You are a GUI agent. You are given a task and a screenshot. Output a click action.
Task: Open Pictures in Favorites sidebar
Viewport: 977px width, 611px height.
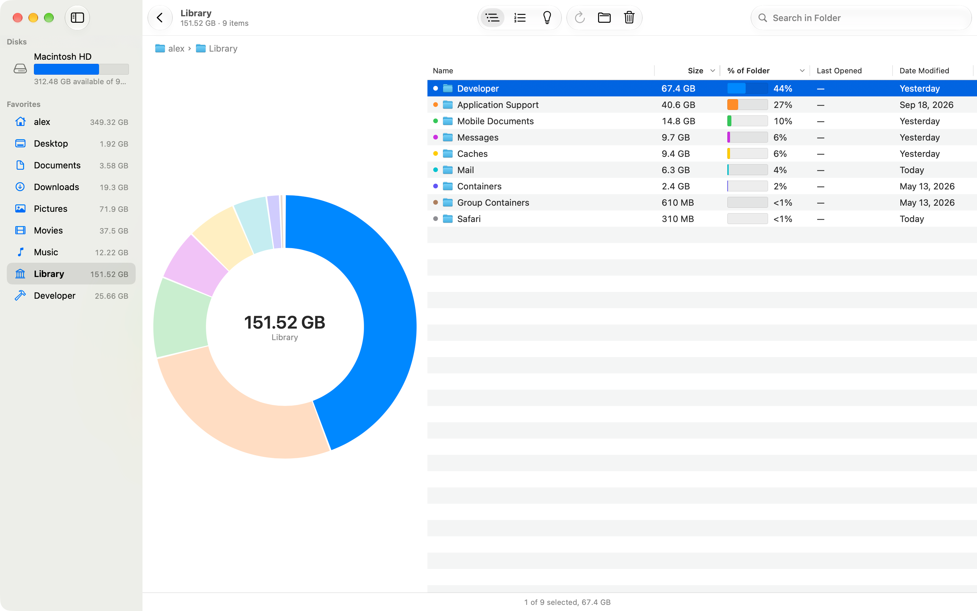71,209
